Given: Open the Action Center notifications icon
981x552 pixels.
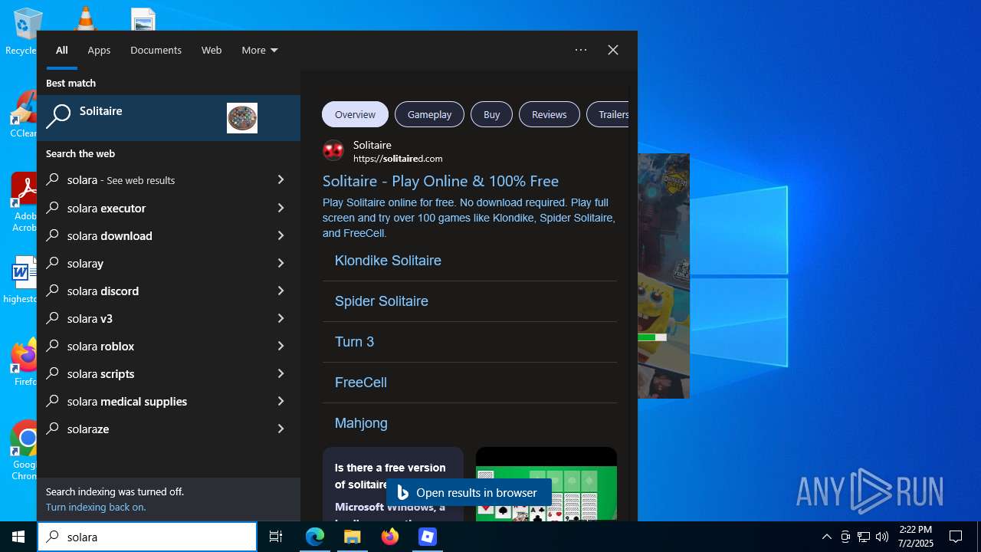Looking at the screenshot, I should pyautogui.click(x=956, y=537).
